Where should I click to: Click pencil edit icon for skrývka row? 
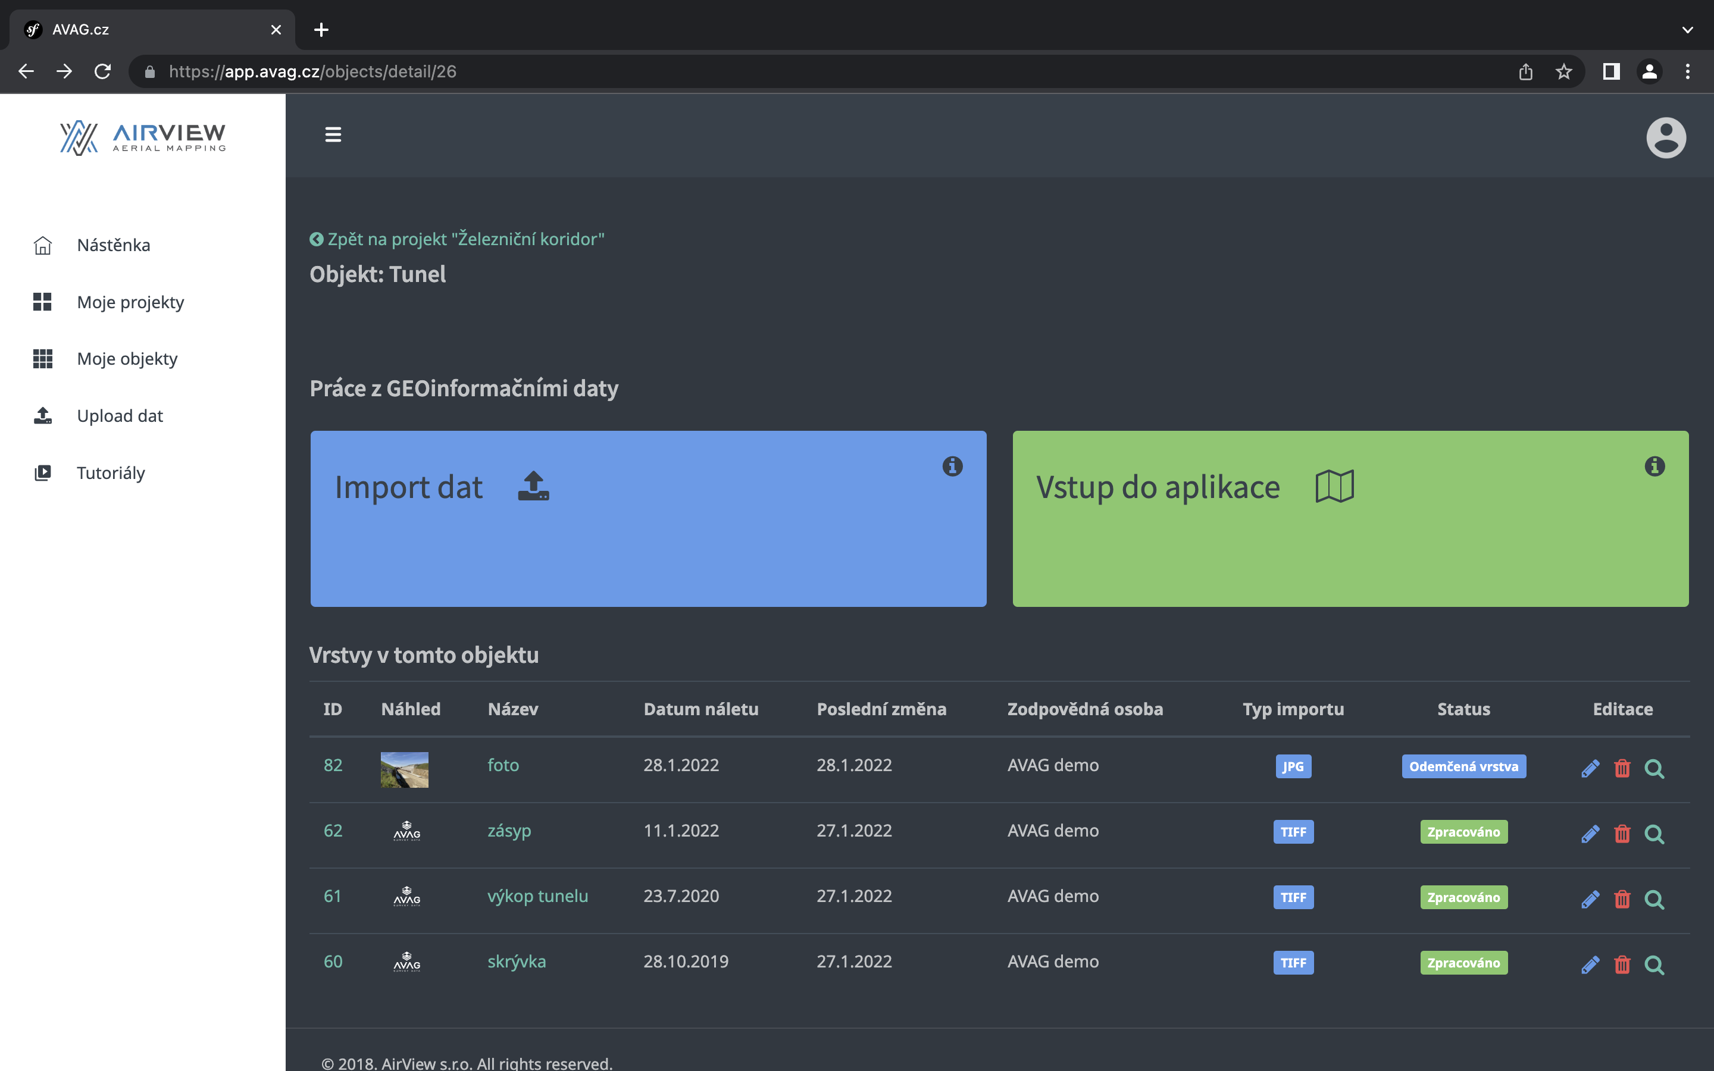[x=1590, y=964]
